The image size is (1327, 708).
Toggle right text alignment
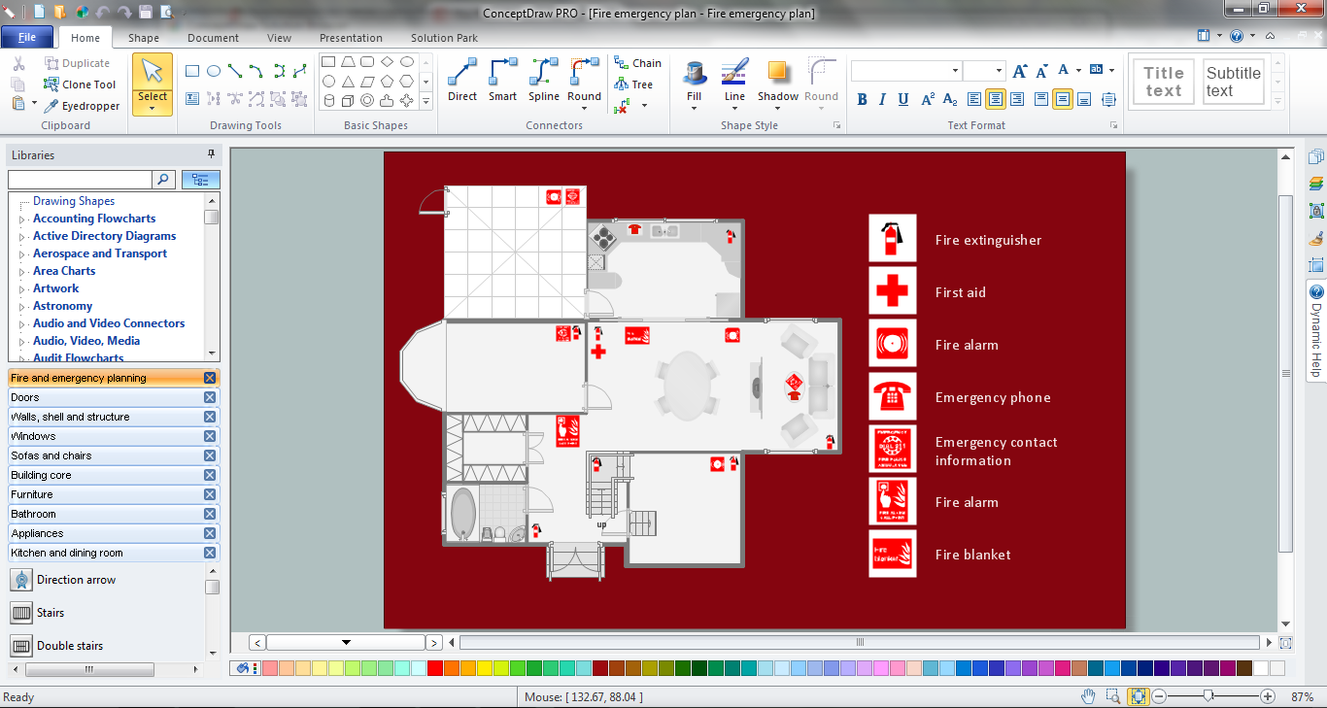1017,99
